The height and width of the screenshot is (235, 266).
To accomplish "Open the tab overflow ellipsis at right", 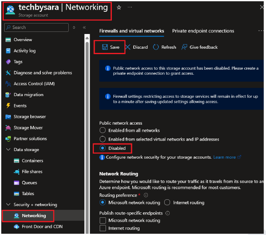I will click(261, 31).
